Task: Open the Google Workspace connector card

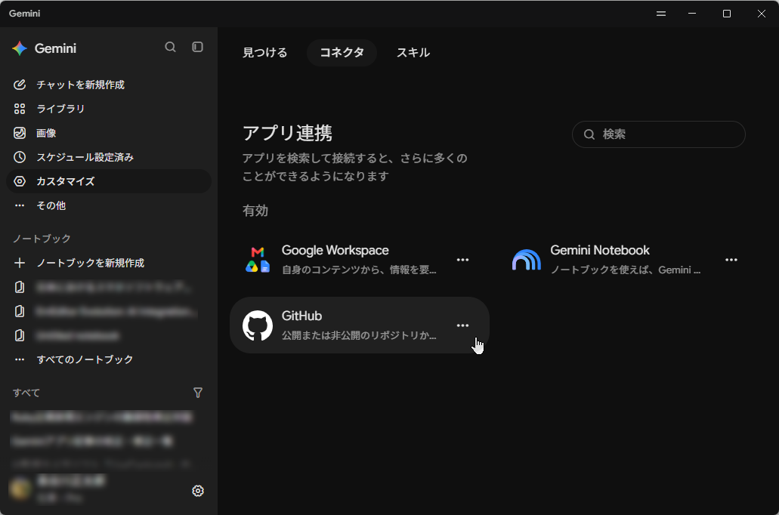Action: tap(359, 260)
